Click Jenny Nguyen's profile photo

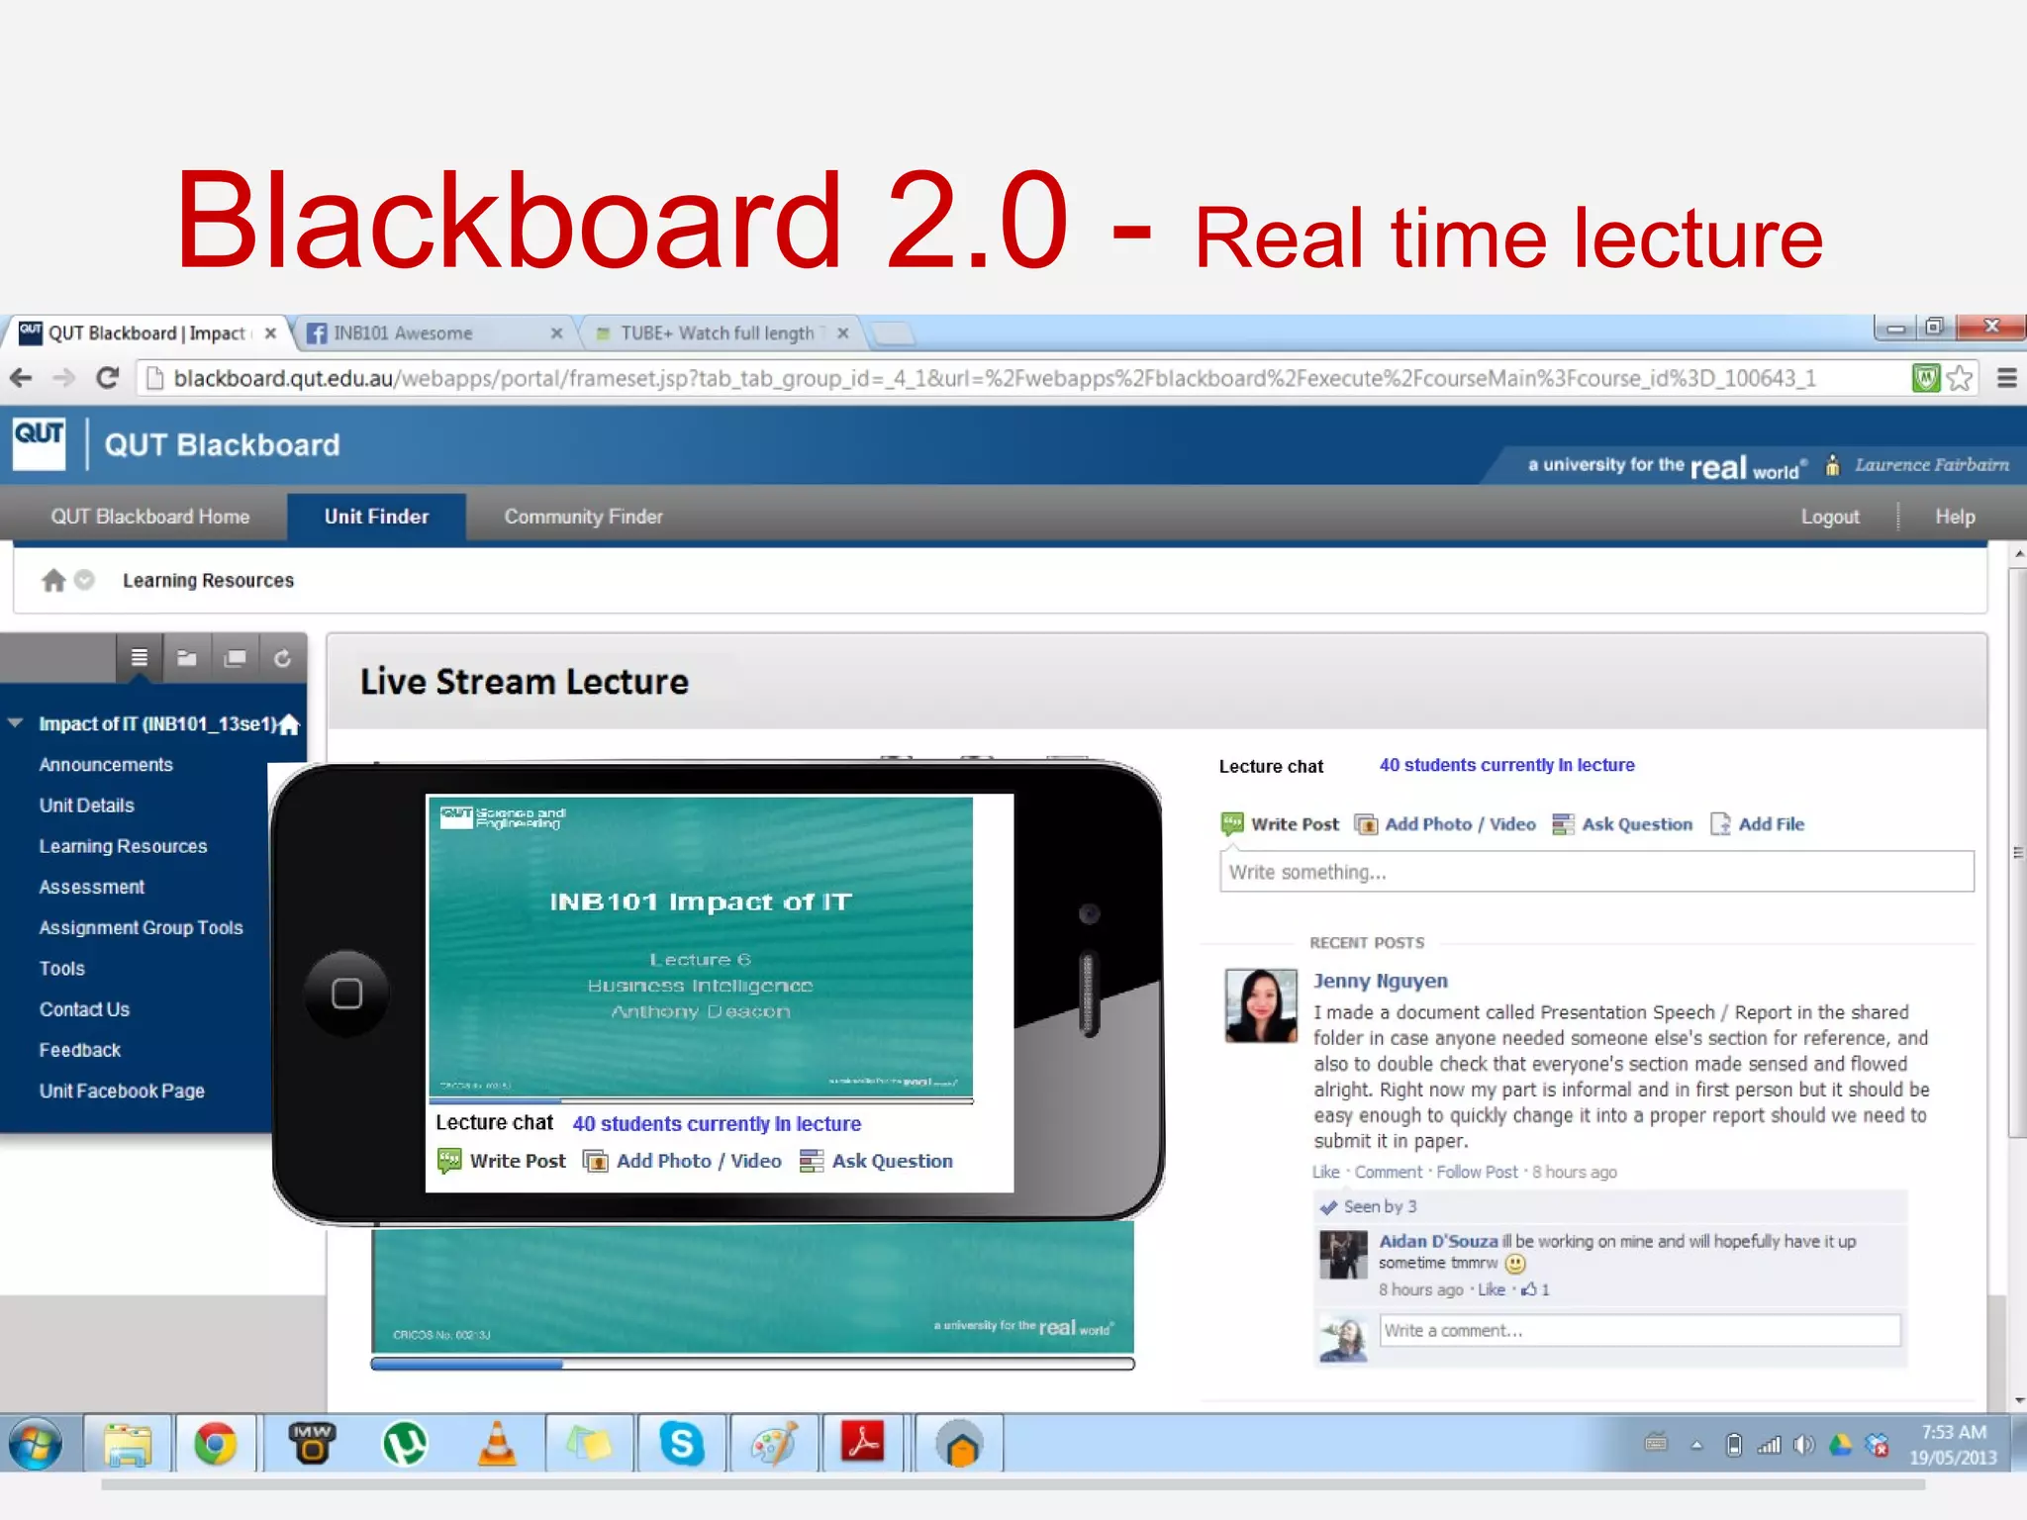[1261, 1005]
